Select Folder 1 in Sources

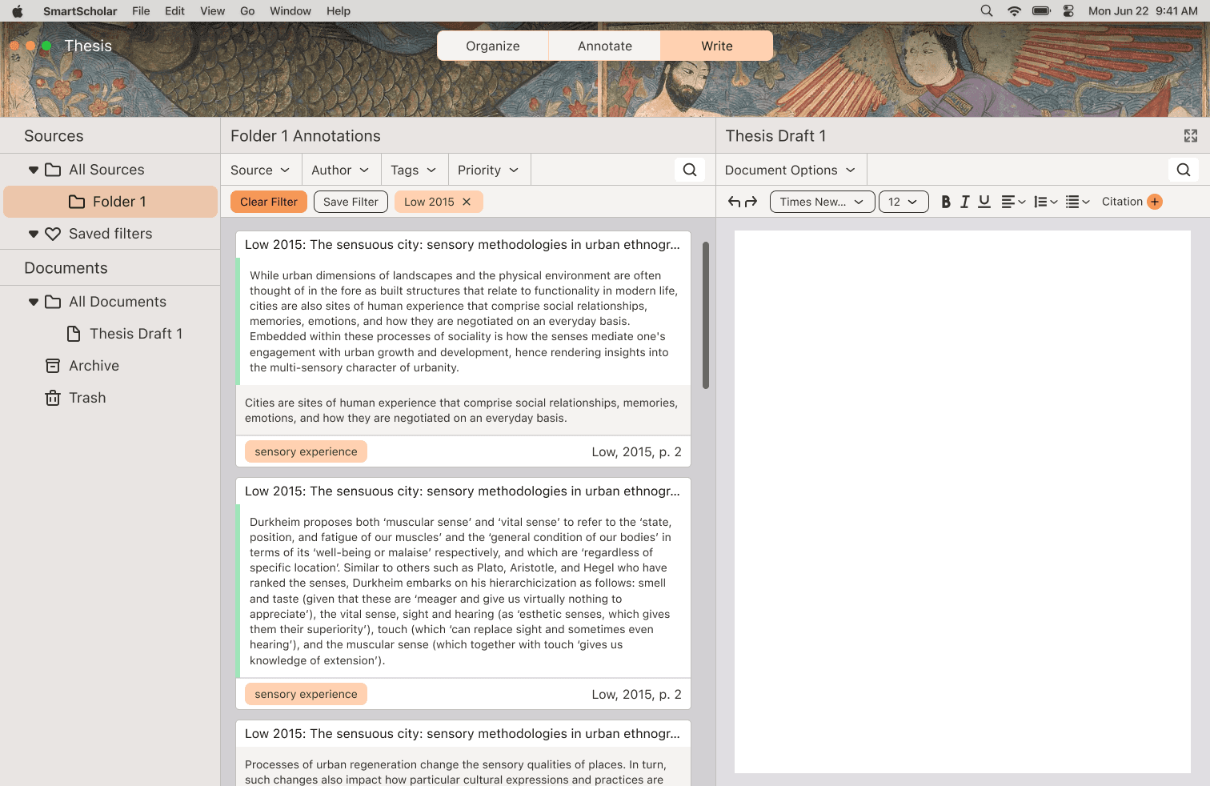(x=110, y=202)
